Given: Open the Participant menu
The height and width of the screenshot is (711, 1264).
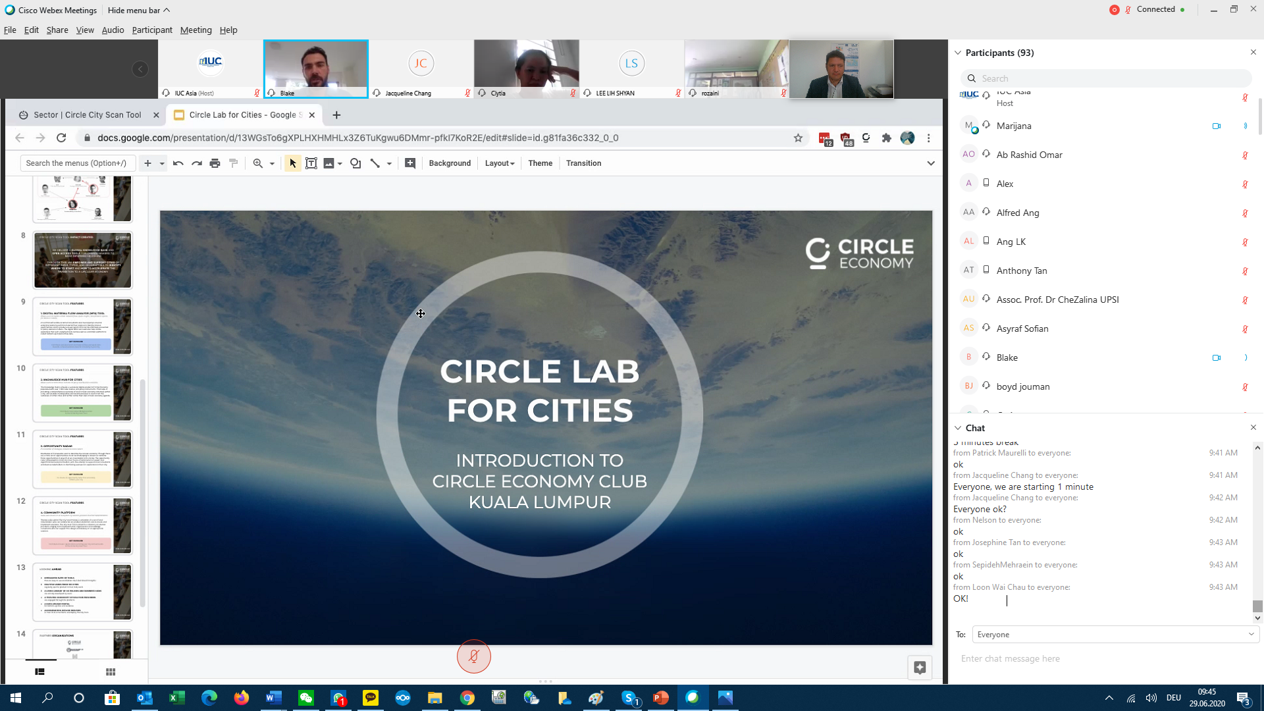Looking at the screenshot, I should 151,30.
